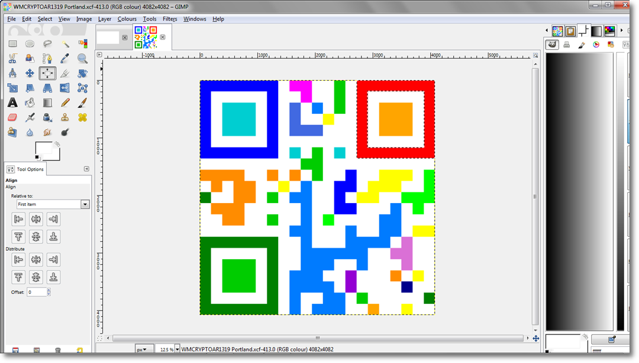This screenshot has height=363, width=639.
Task: Select the Blur/Sharpen droplet tool
Action: (30, 132)
